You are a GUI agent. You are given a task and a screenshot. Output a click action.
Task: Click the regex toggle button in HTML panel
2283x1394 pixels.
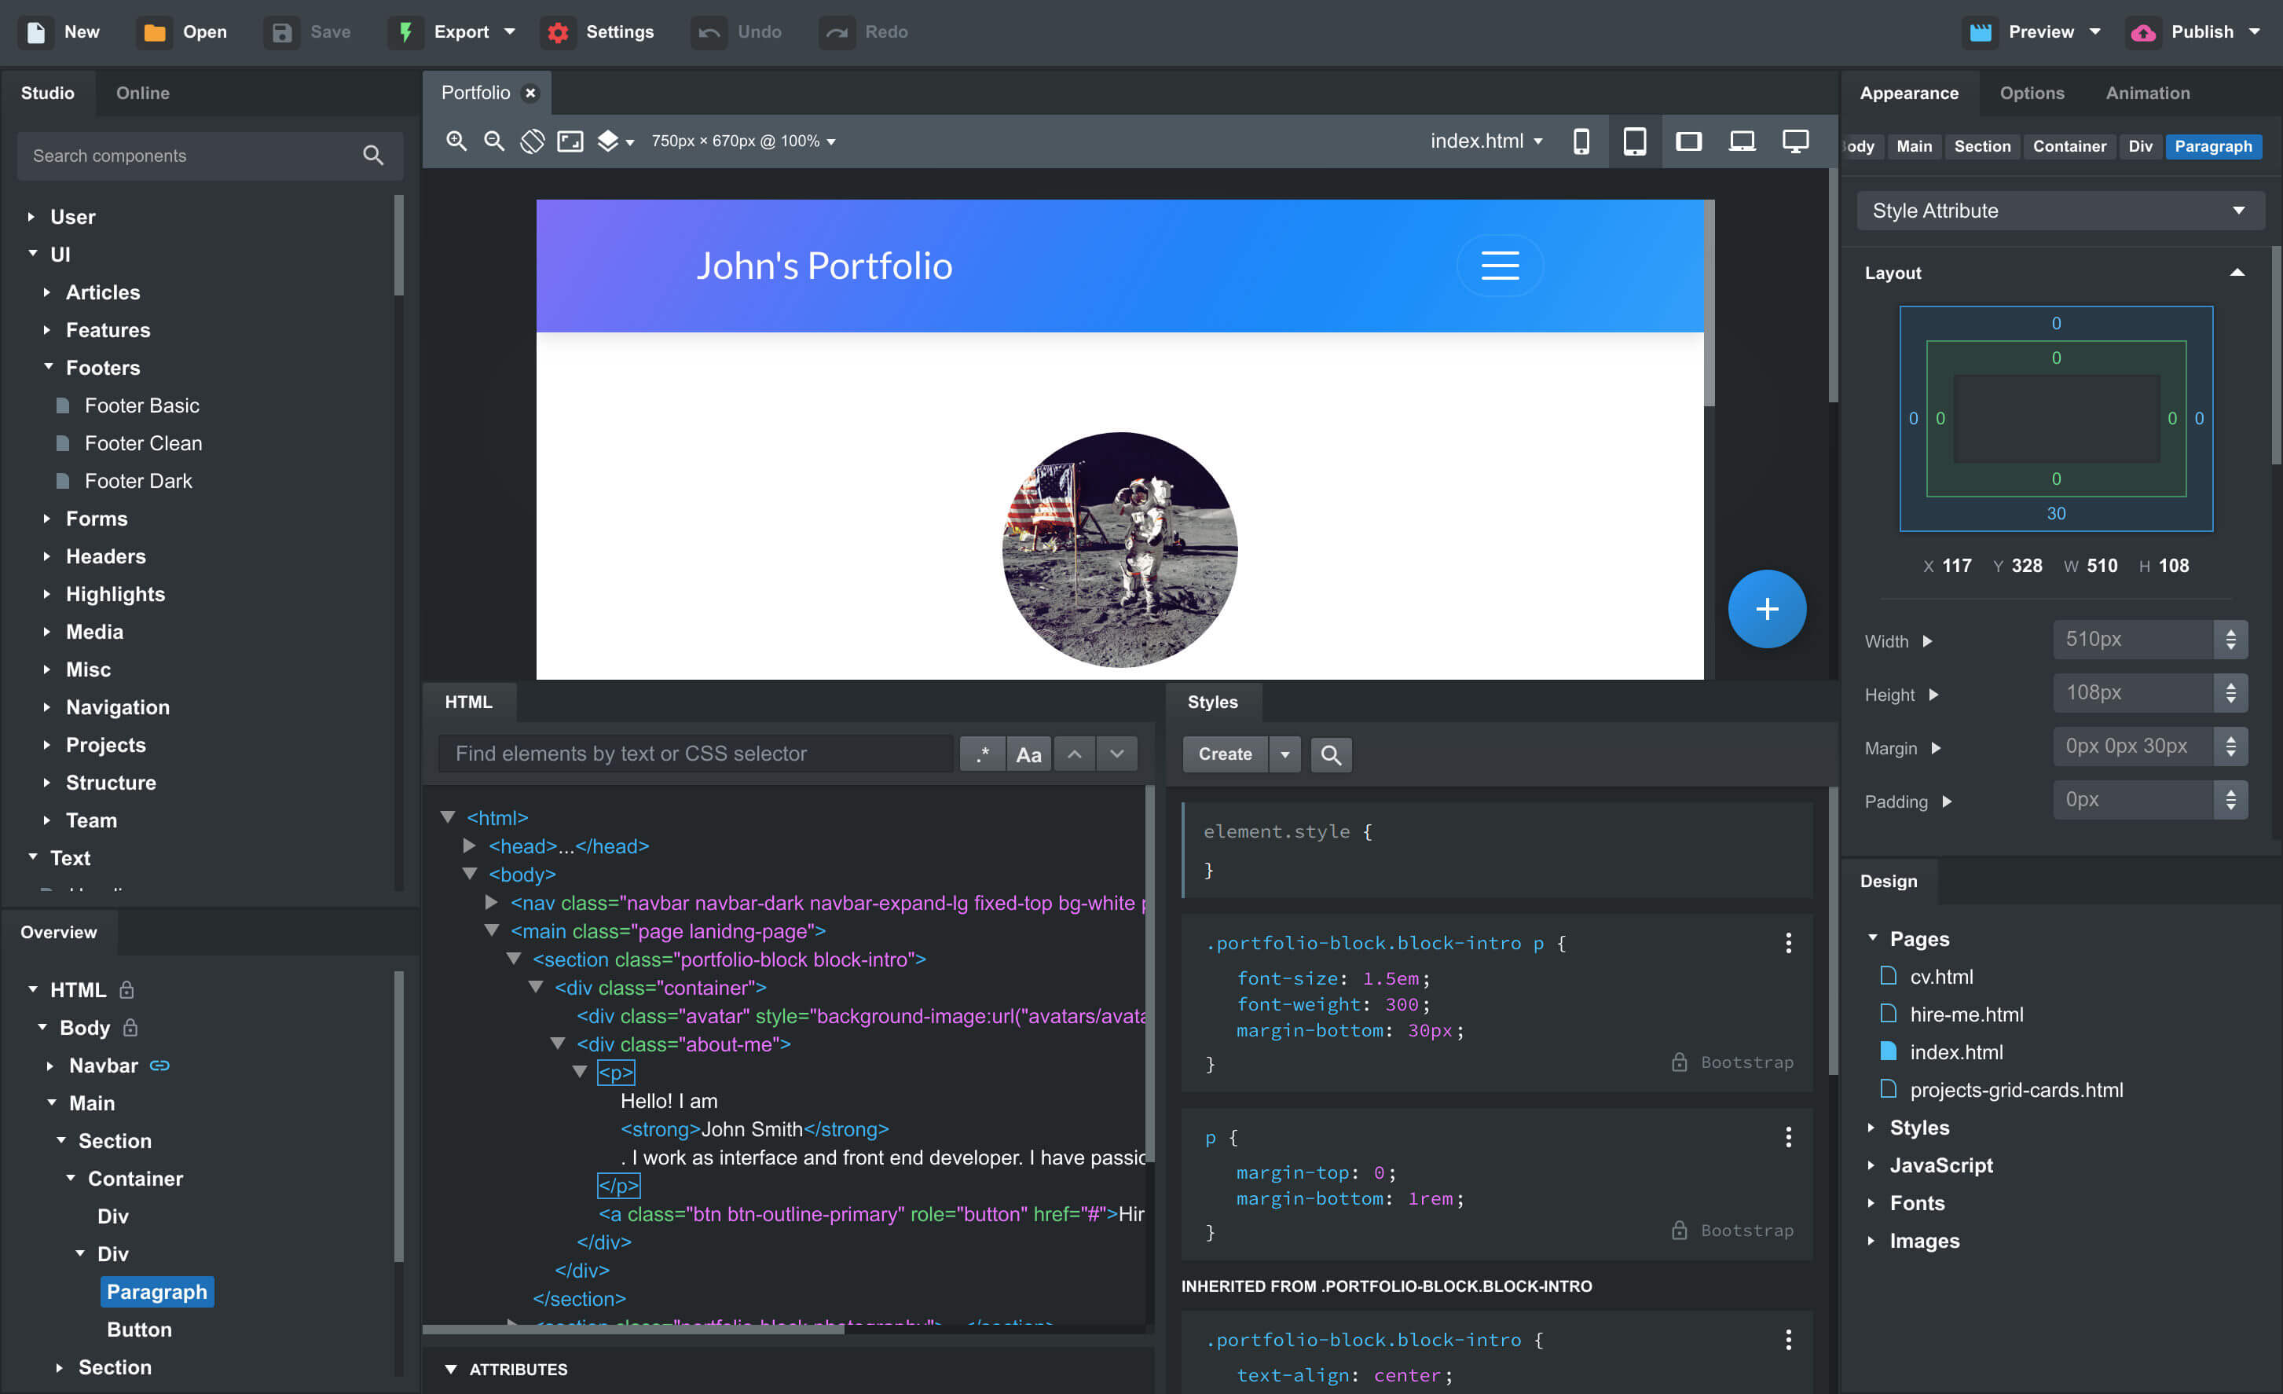pos(982,754)
